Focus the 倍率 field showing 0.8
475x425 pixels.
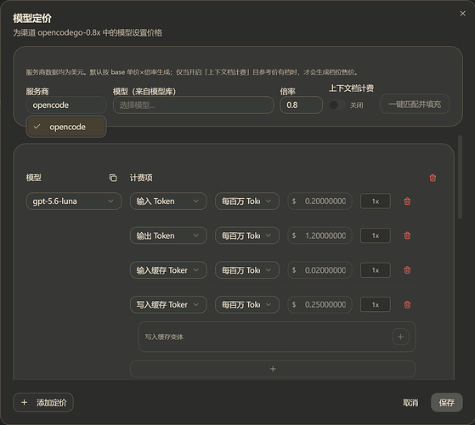coord(301,105)
